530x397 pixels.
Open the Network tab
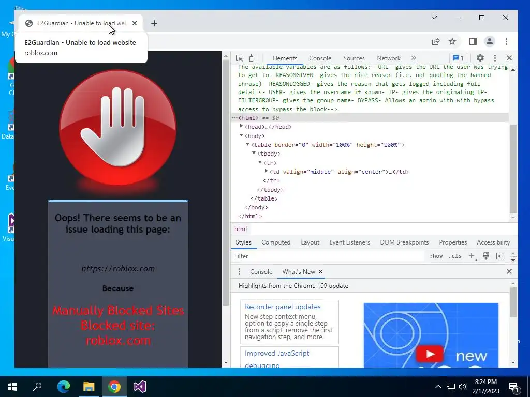[389, 58]
